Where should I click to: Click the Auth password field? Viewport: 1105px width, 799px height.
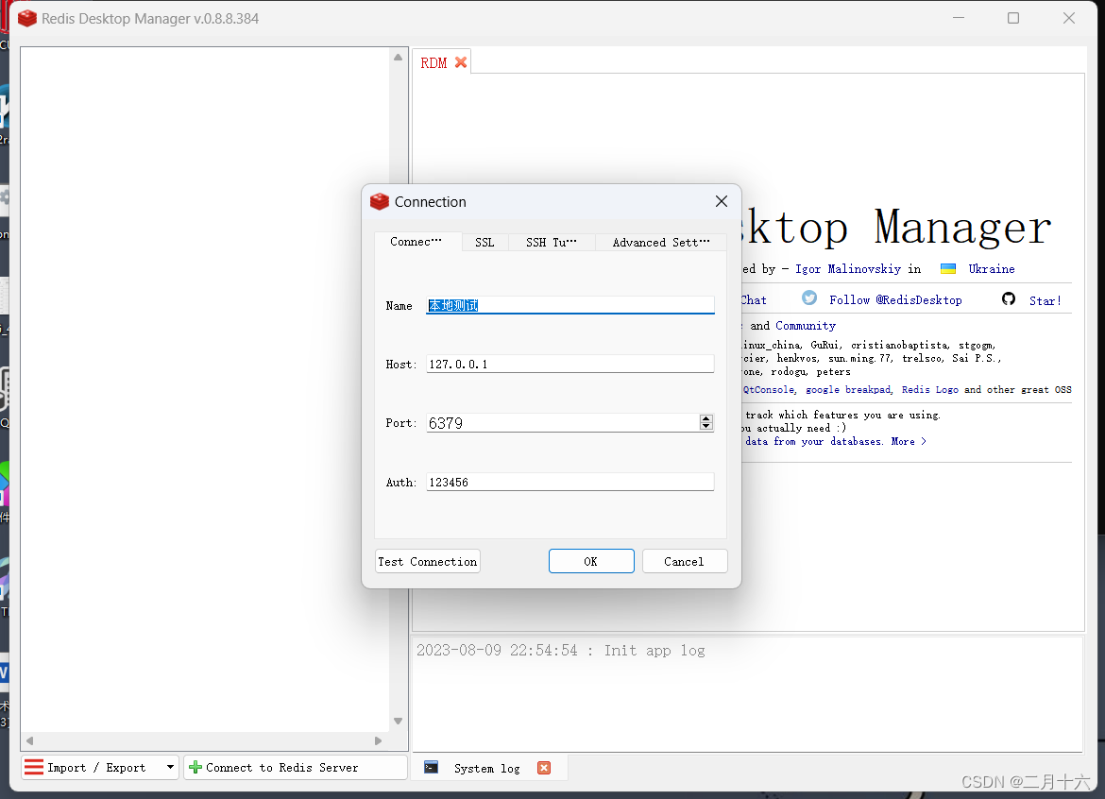point(570,482)
